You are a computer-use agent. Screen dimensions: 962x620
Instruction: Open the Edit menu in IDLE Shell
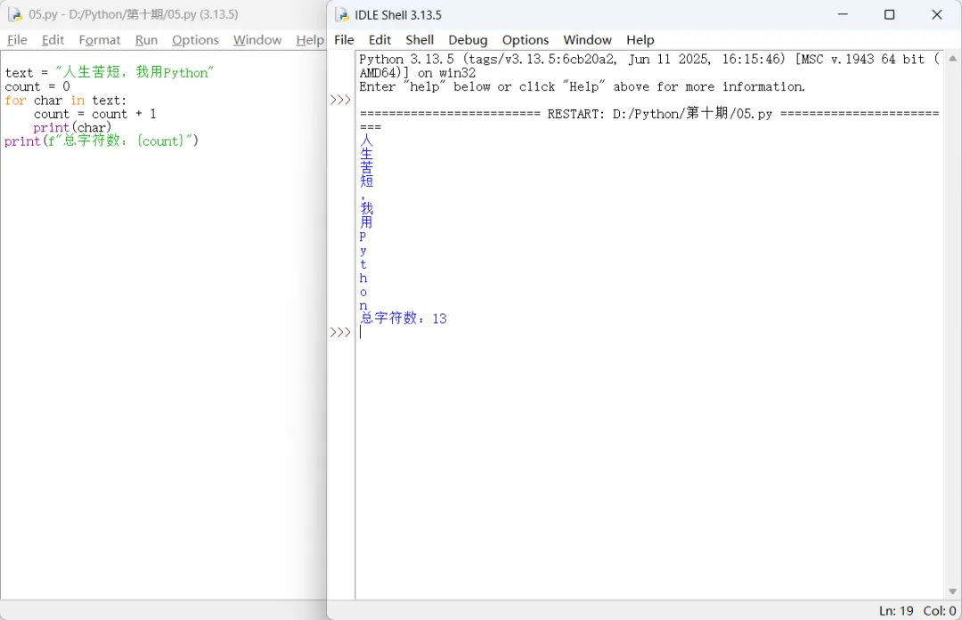point(379,40)
